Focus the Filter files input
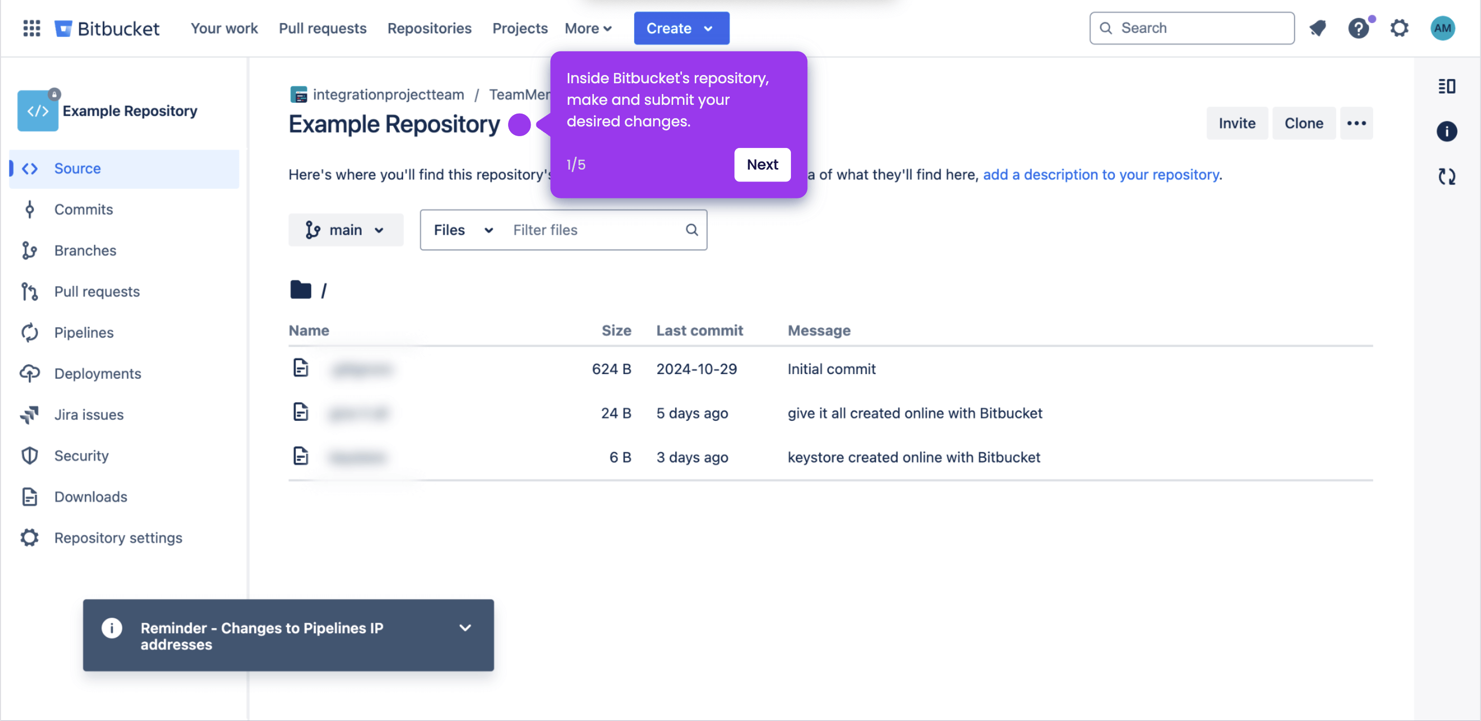Screen dimensions: 1481x721 click(x=594, y=230)
